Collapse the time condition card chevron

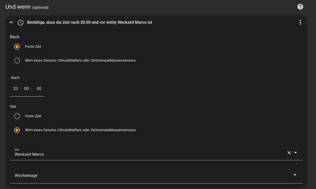[11, 23]
